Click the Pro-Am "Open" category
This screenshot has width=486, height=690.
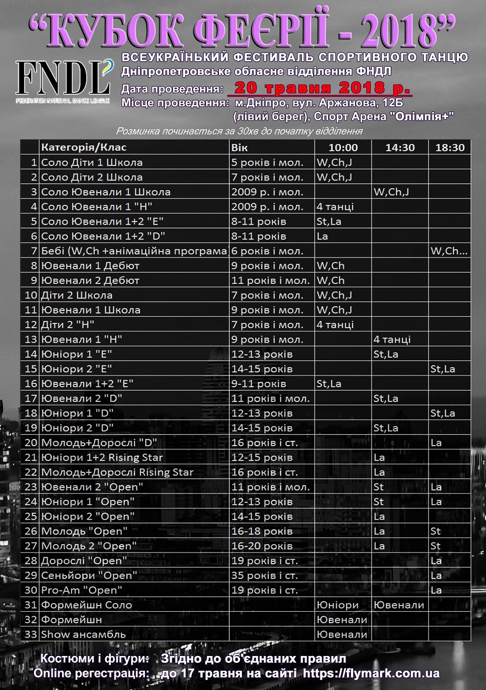point(82,590)
